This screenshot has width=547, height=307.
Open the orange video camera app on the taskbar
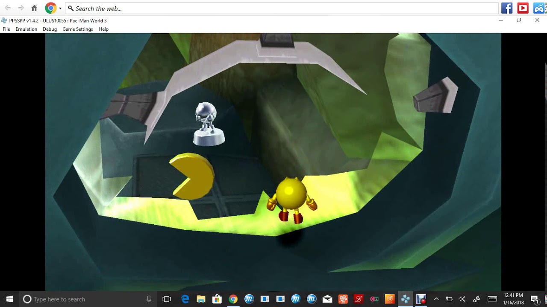[343, 299]
